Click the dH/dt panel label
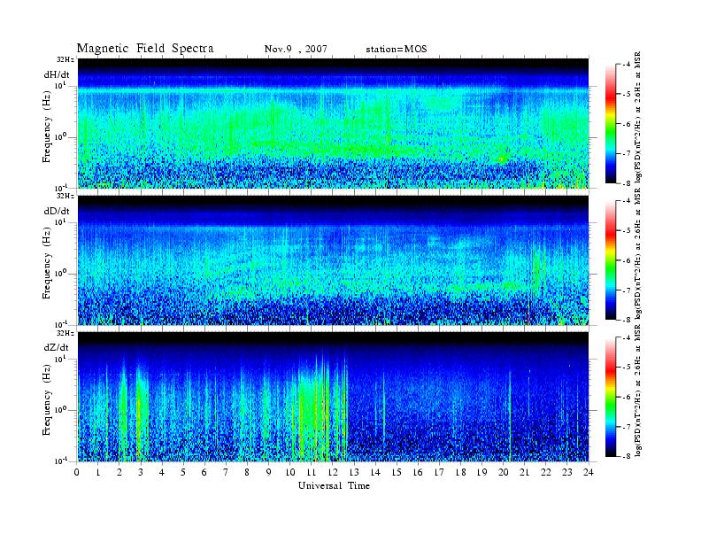The height and width of the screenshot is (542, 701). 57,74
